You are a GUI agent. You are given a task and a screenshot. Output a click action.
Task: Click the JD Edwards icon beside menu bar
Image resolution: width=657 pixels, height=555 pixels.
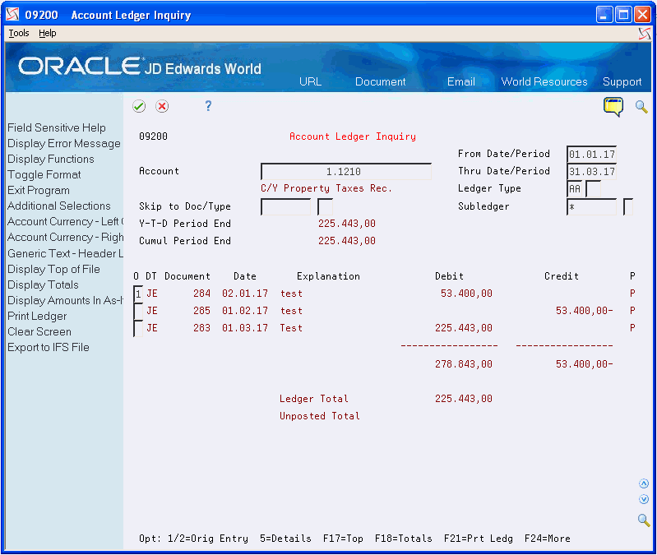click(x=645, y=34)
